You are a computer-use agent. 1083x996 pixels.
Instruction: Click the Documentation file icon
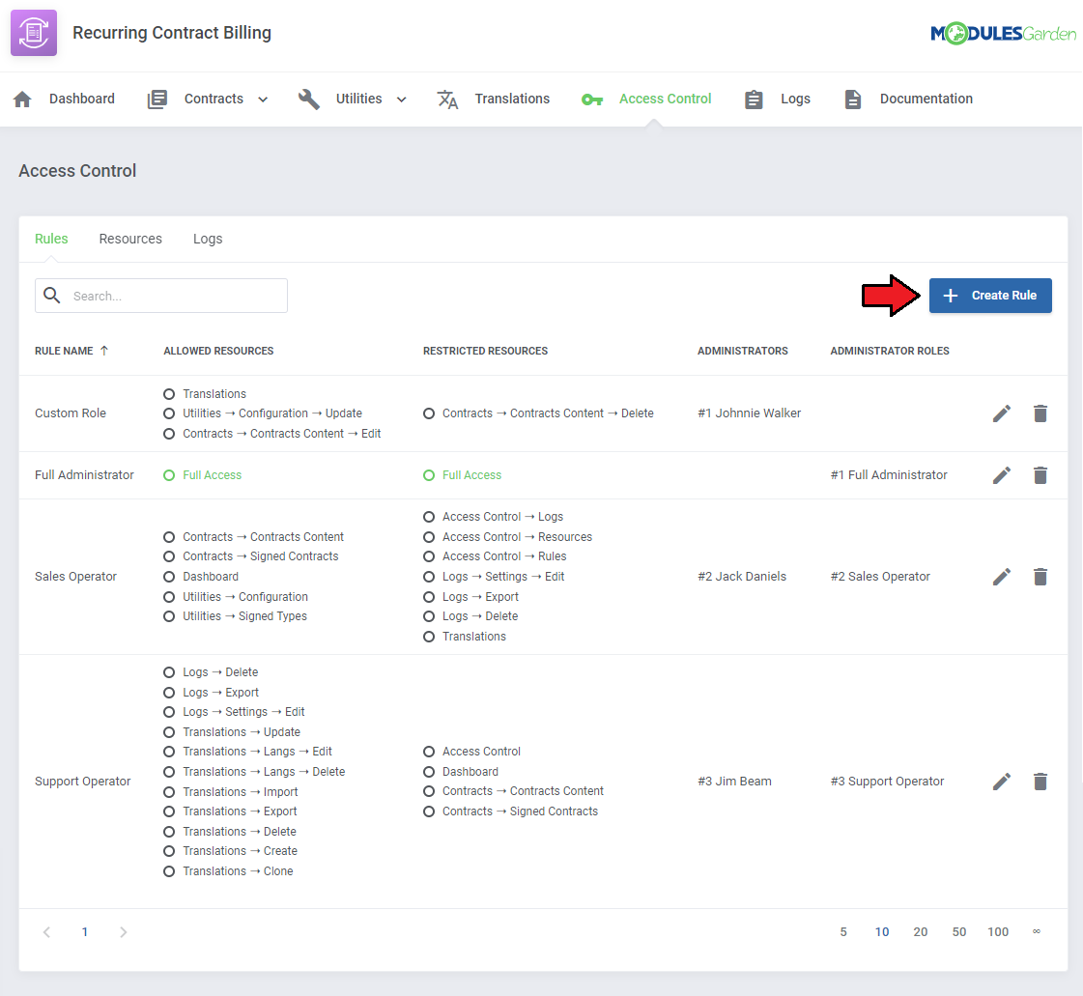click(x=852, y=100)
